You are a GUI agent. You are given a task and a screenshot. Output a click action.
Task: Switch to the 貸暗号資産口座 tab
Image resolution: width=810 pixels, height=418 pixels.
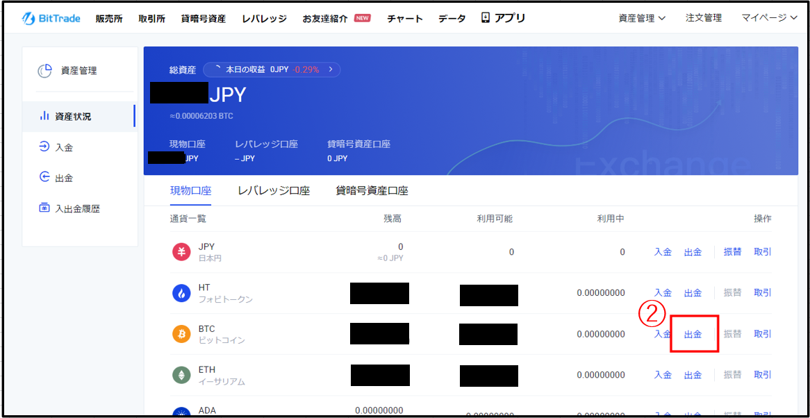point(372,191)
